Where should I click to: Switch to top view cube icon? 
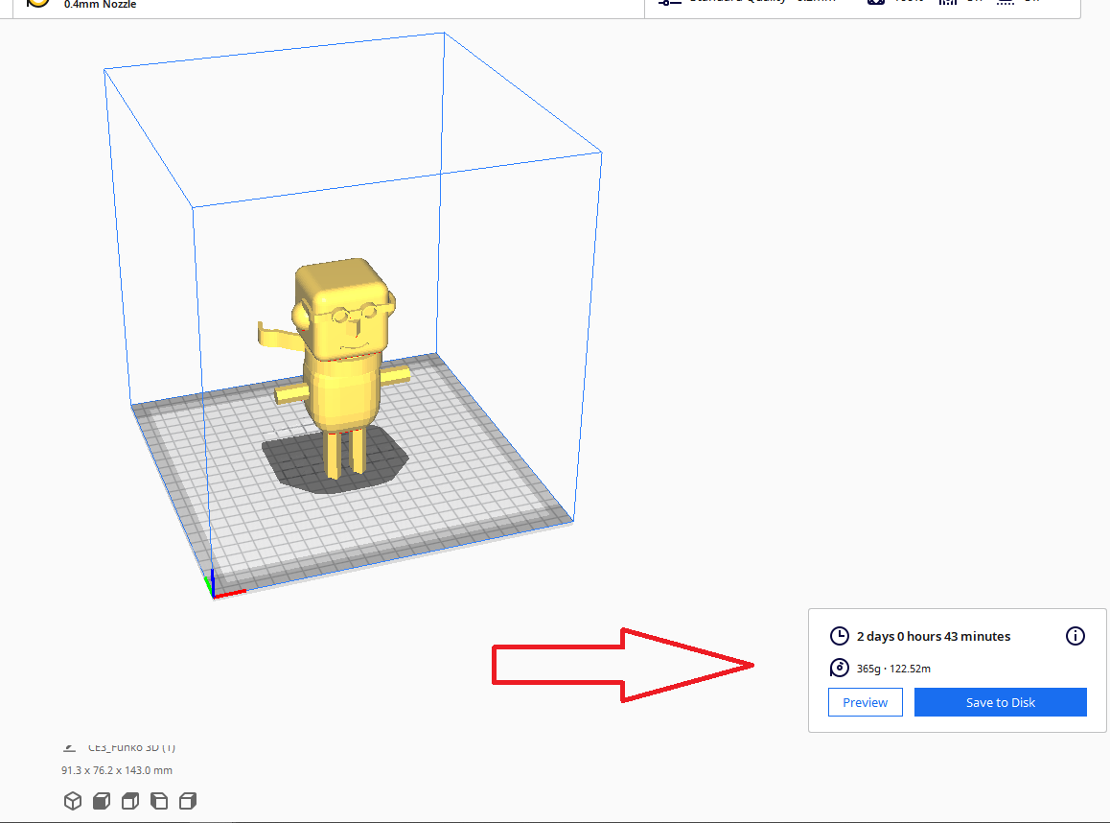click(x=130, y=801)
